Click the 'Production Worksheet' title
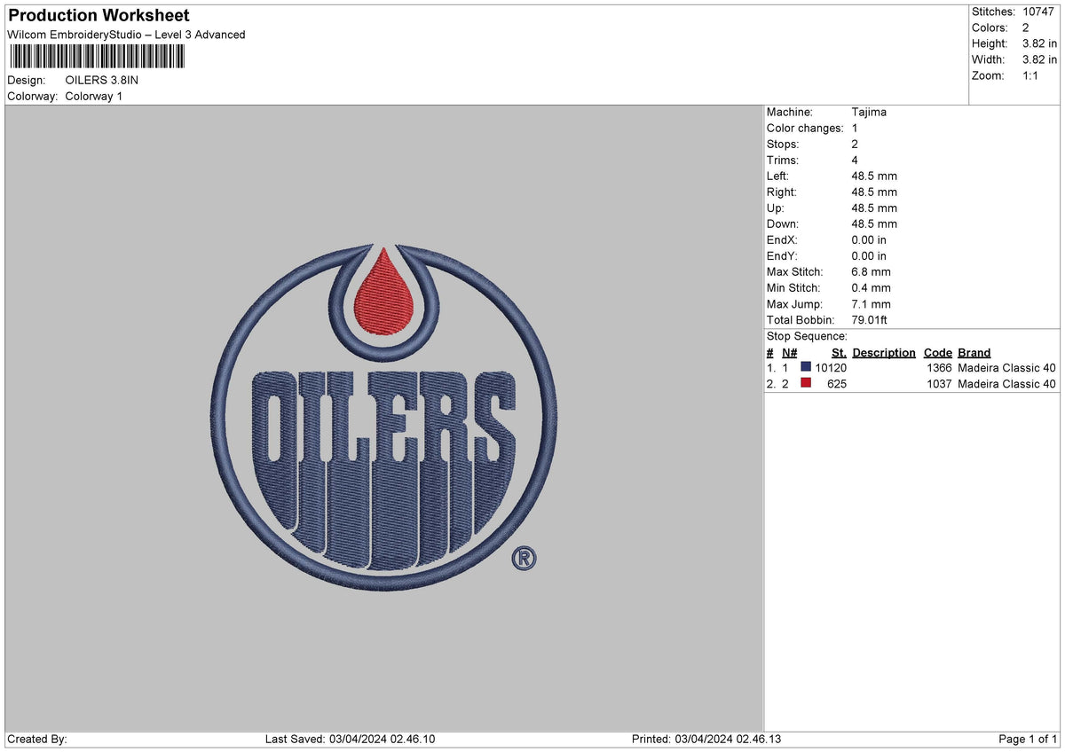The width and height of the screenshot is (1065, 752). 99,16
